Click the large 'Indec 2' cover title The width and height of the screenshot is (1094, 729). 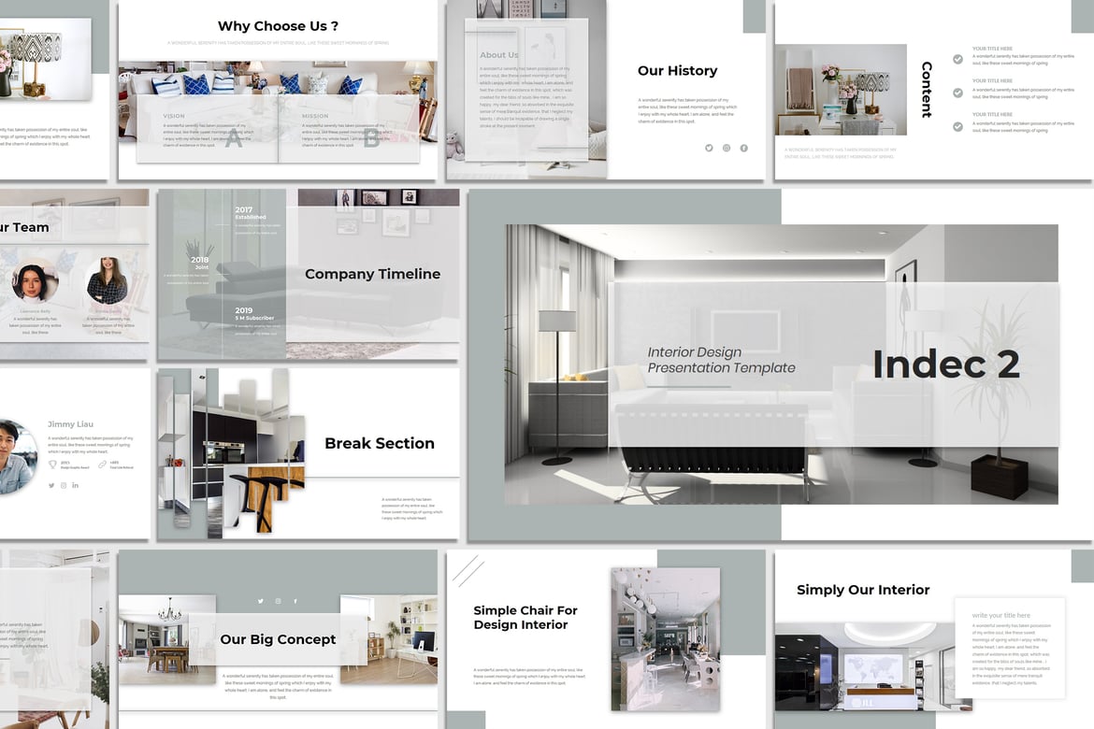coord(946,364)
